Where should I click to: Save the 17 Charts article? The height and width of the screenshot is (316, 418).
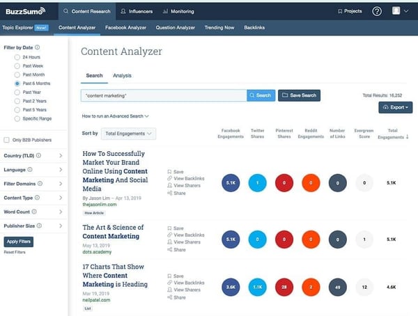click(x=176, y=276)
